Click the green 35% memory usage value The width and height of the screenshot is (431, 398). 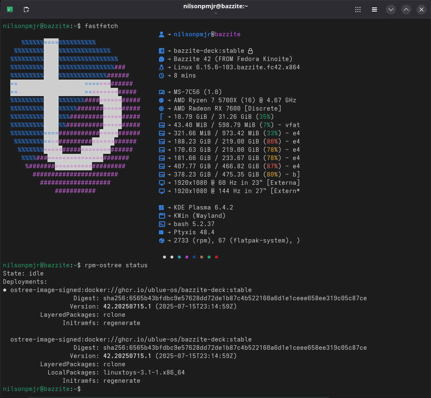(x=265, y=117)
